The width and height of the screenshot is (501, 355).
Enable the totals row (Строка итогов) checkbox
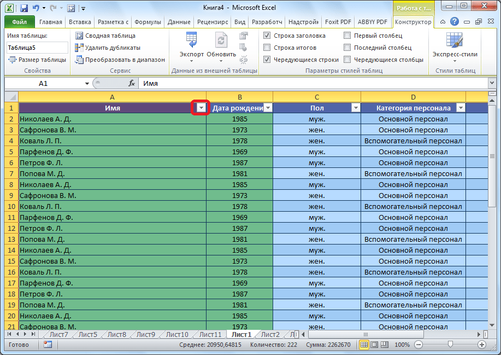point(267,48)
